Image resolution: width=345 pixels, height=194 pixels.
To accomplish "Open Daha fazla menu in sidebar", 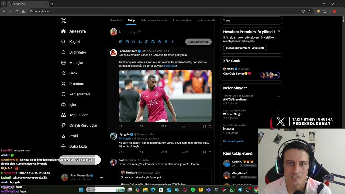I will tap(74, 146).
